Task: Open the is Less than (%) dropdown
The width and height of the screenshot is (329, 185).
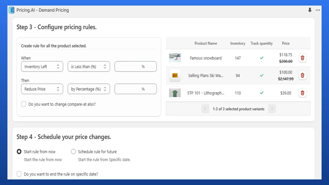Action: click(x=89, y=67)
